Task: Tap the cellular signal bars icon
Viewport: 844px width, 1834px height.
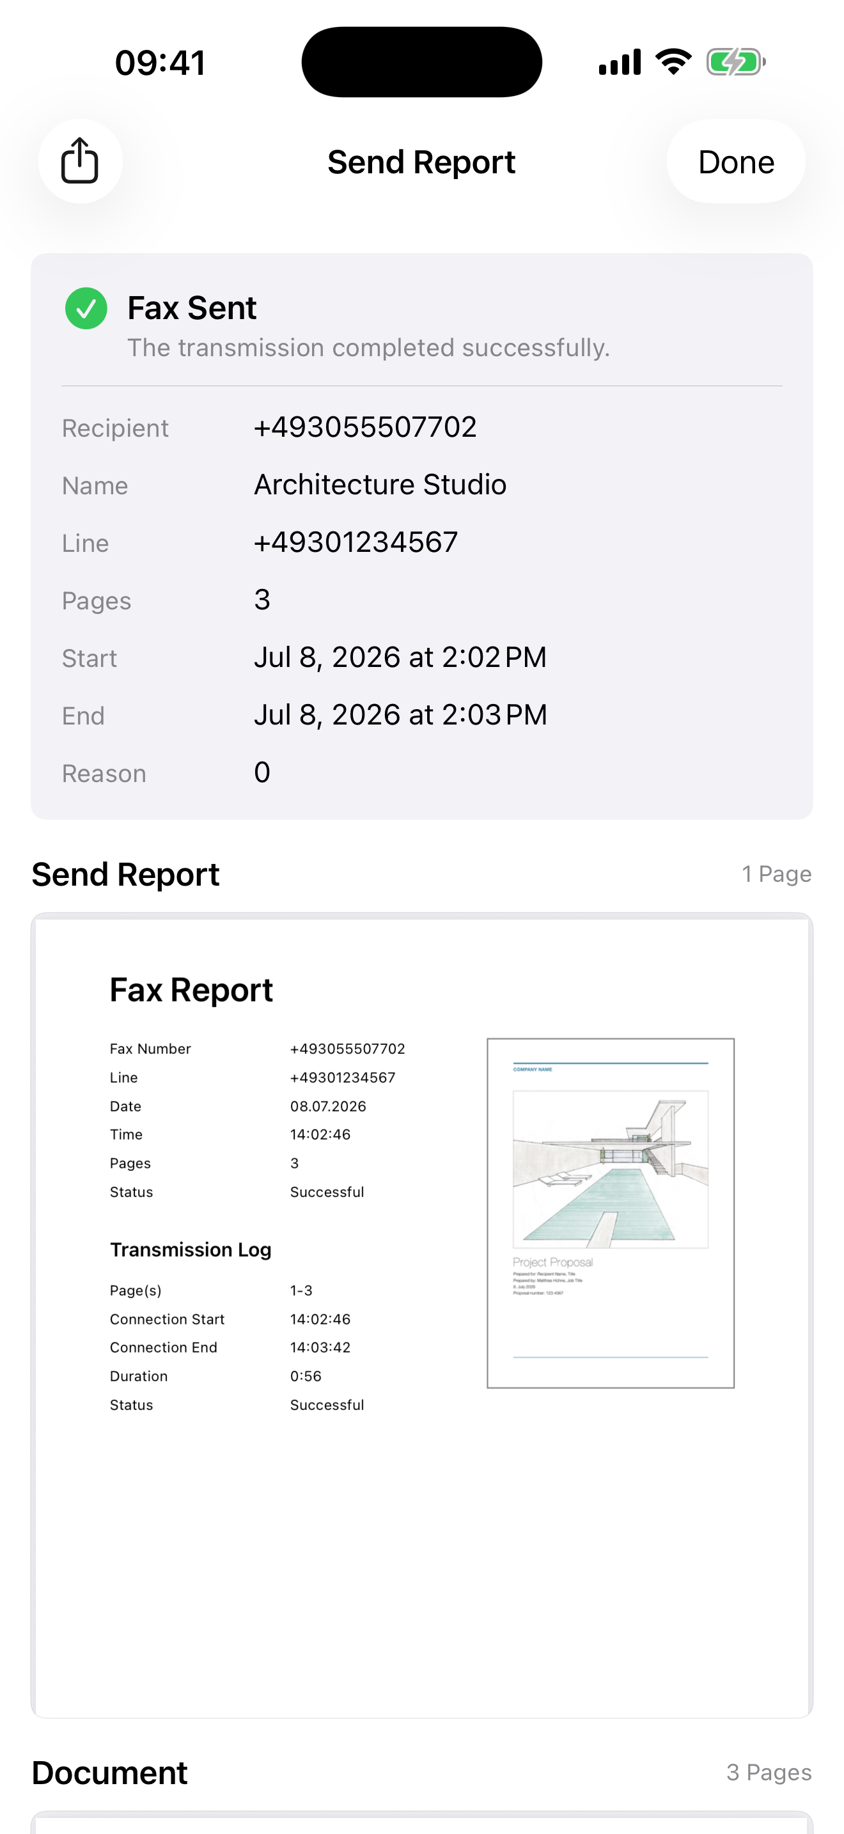Action: coord(619,62)
